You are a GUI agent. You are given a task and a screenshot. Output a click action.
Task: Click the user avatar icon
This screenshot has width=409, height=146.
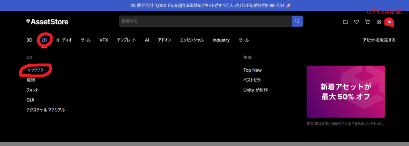389,22
